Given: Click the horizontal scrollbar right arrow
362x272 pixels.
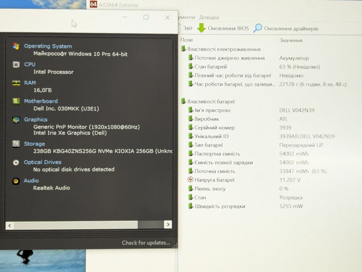Looking at the screenshot, I should (x=168, y=224).
